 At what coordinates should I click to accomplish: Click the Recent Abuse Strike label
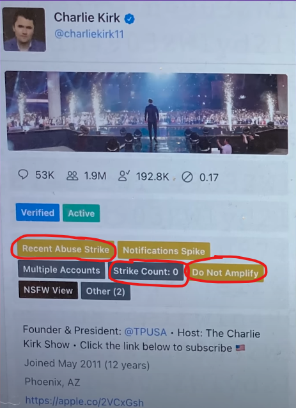66,249
